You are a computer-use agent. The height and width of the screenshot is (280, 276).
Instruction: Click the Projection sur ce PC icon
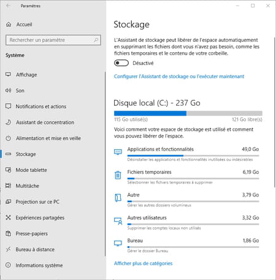pos(8,201)
